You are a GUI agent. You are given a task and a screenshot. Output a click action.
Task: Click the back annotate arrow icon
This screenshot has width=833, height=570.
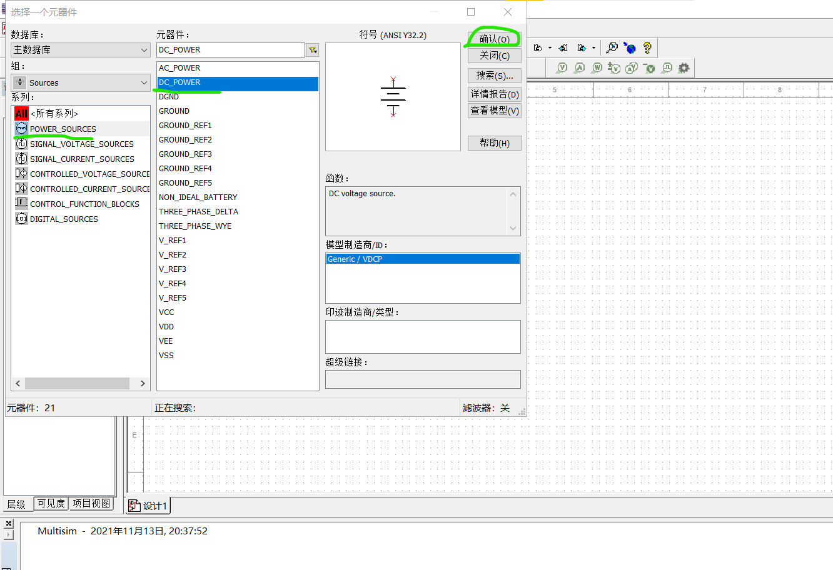pos(563,48)
